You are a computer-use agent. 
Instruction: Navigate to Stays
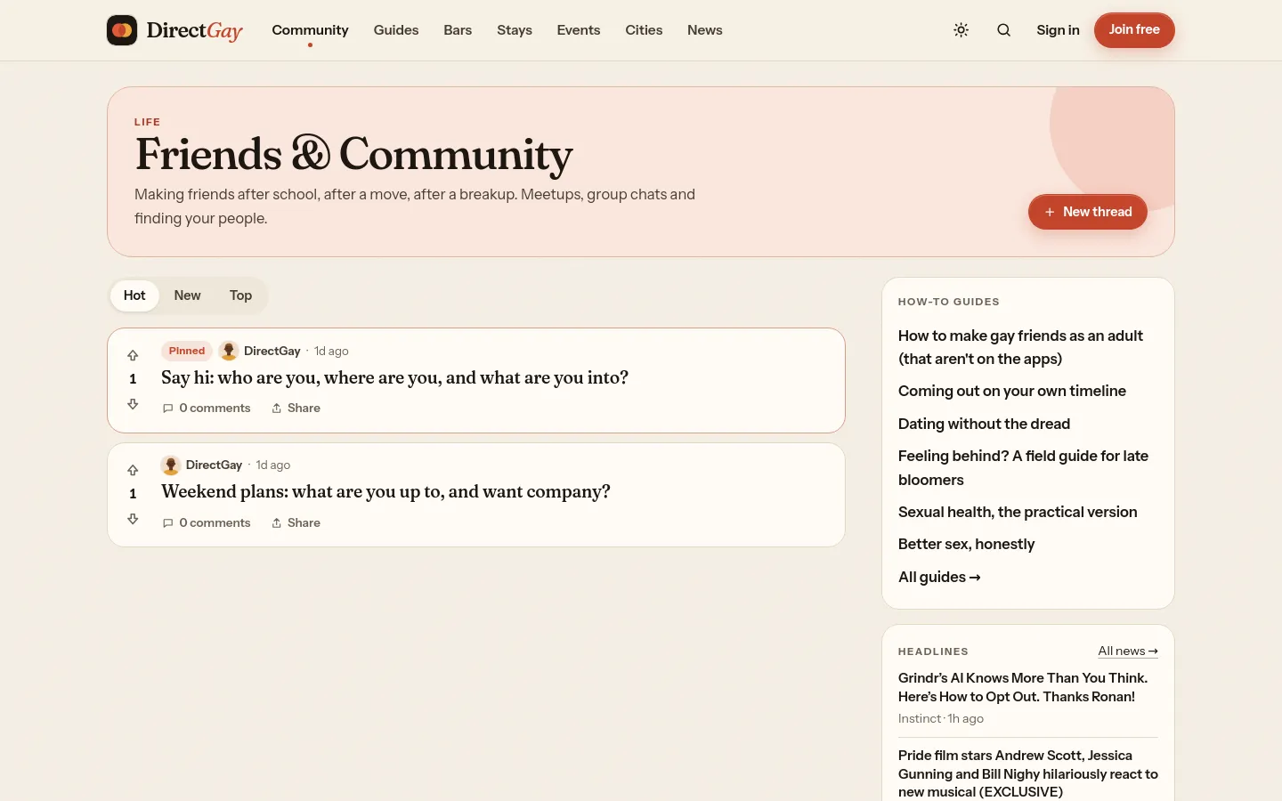[515, 30]
